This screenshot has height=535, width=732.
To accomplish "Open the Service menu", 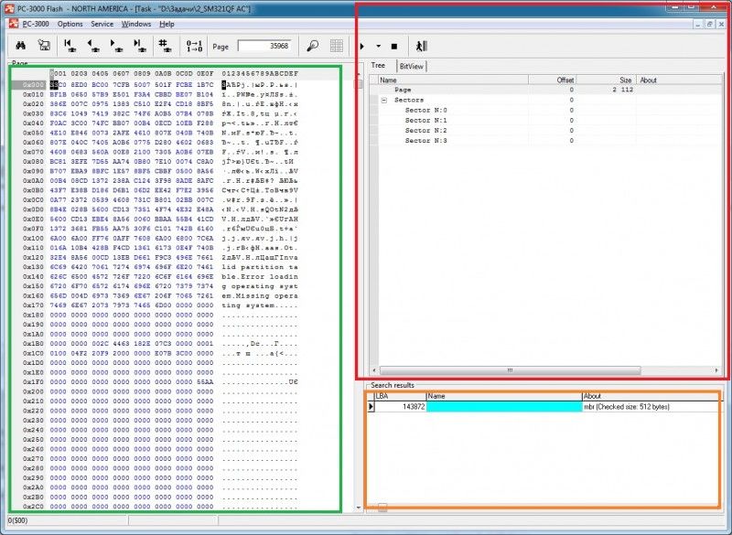I will tap(102, 24).
